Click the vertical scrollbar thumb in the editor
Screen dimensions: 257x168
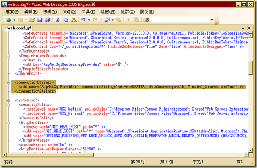click(x=250, y=68)
